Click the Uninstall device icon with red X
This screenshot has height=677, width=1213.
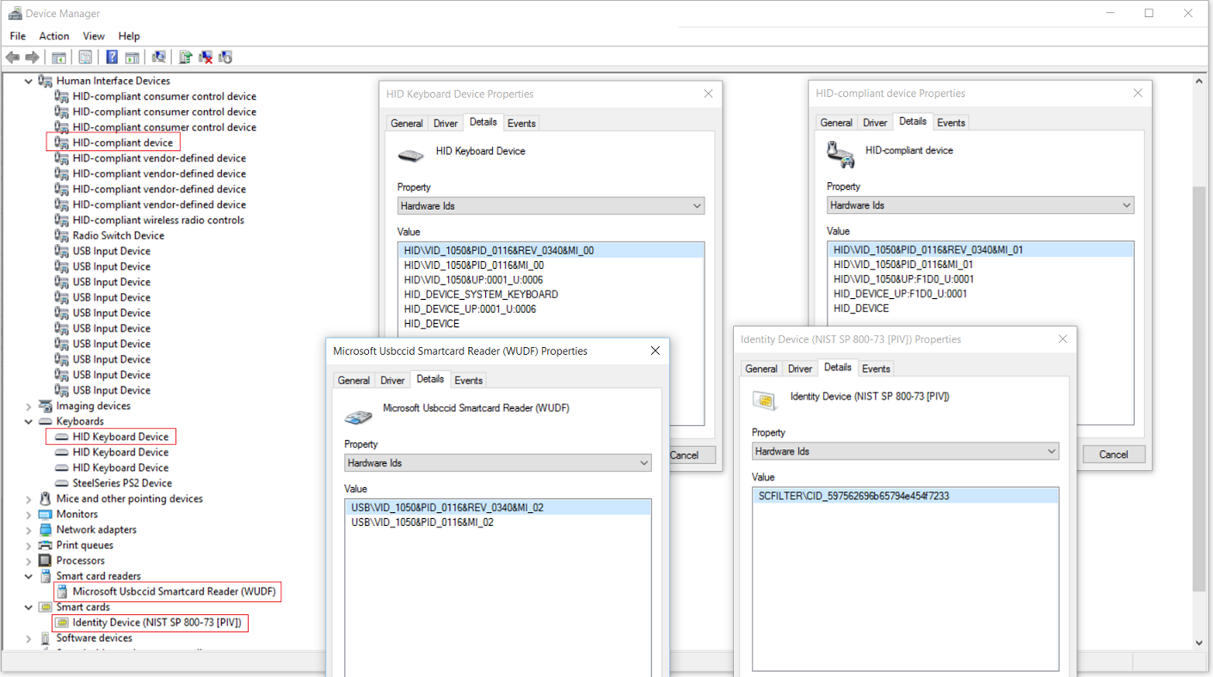[206, 58]
